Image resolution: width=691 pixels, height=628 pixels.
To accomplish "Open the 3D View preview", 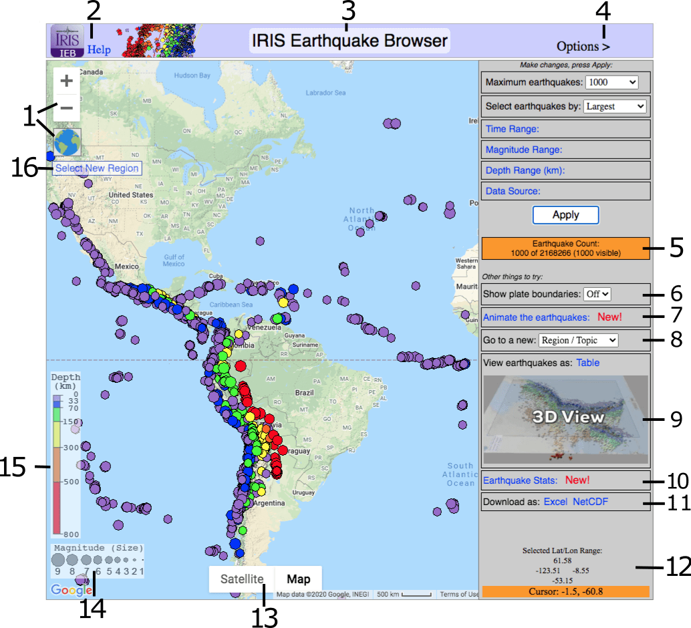I will point(565,419).
